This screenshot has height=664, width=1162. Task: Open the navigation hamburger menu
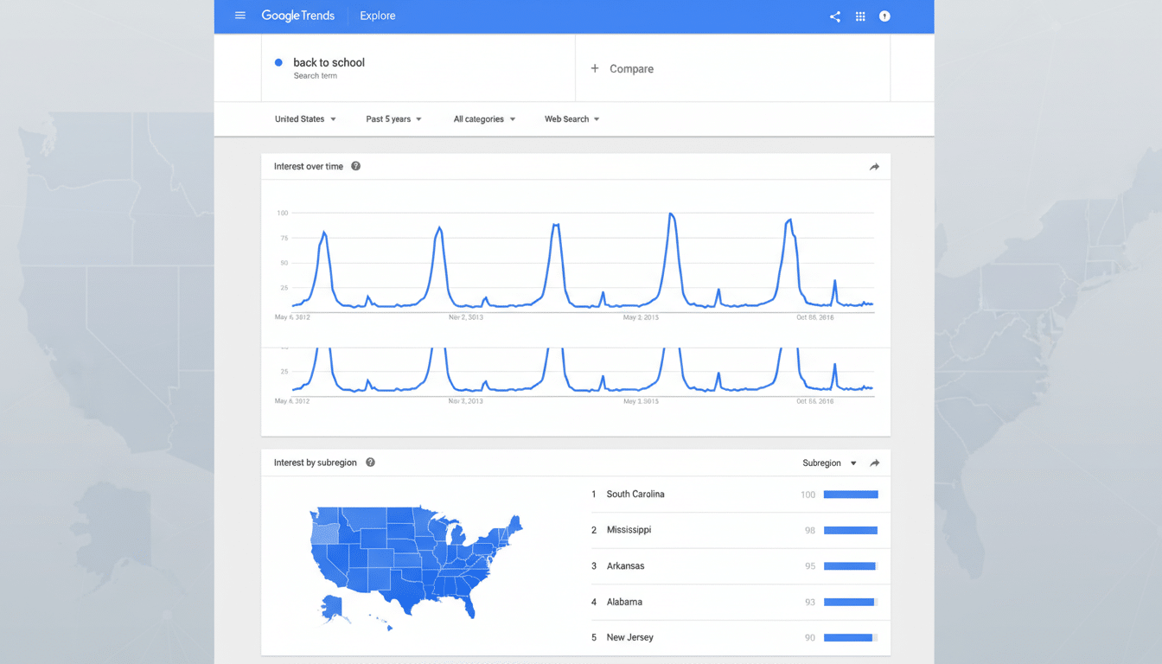point(239,15)
